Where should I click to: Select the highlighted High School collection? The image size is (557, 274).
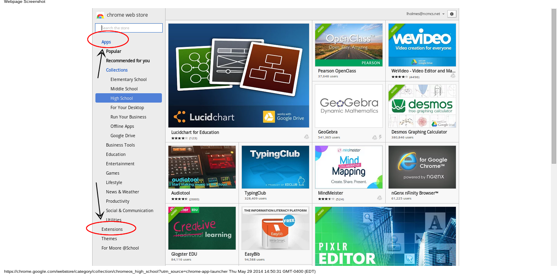128,98
